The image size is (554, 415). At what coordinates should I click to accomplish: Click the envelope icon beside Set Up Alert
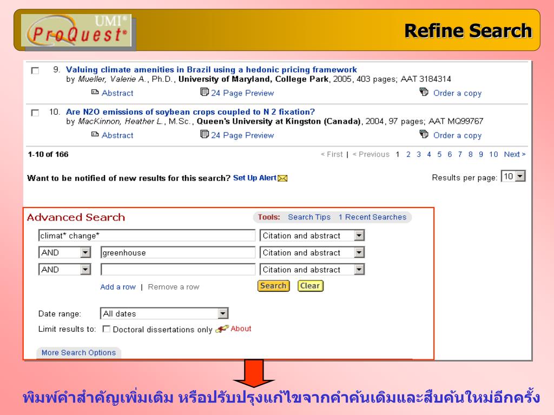point(282,178)
